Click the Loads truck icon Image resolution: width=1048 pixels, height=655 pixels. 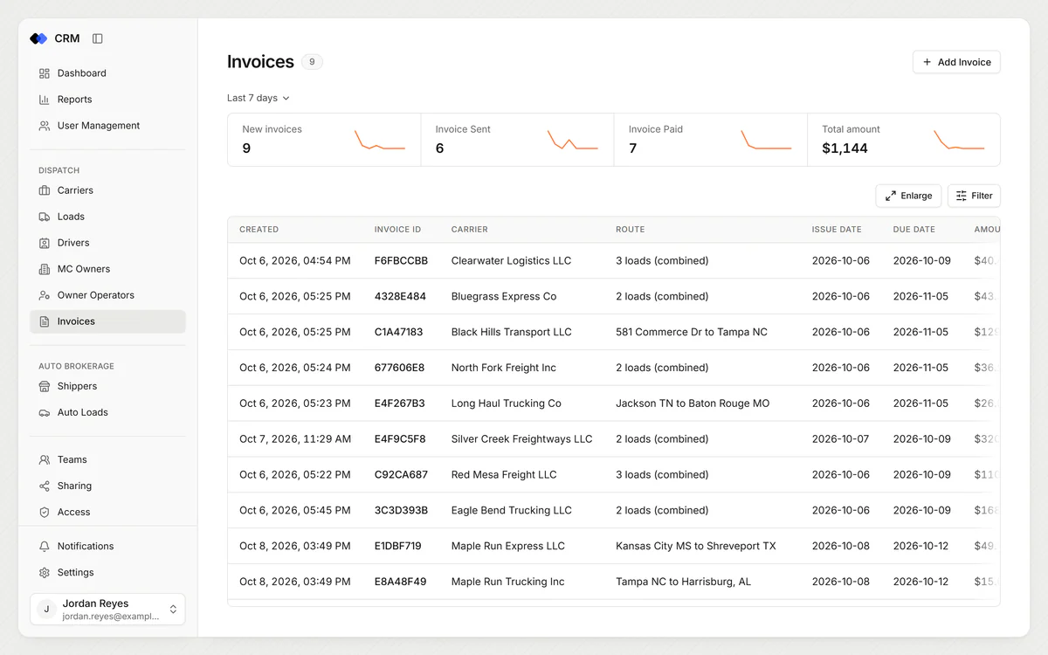coord(45,217)
